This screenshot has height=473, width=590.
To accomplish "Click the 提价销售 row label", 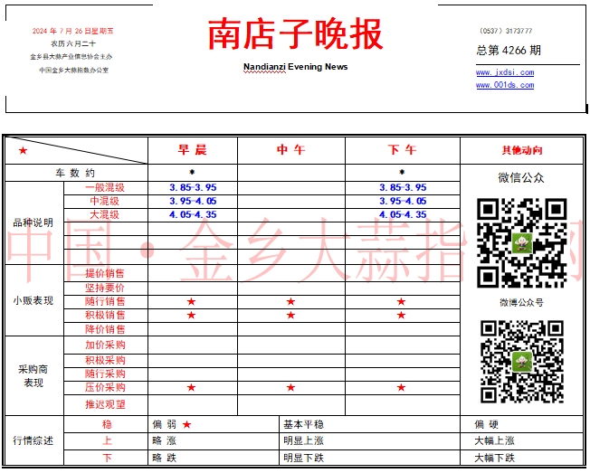I will tap(105, 273).
